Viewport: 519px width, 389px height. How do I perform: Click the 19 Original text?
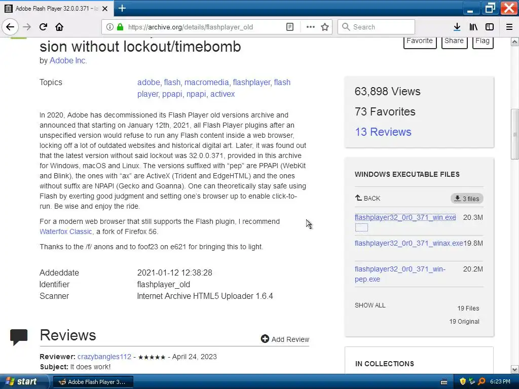pos(464,322)
